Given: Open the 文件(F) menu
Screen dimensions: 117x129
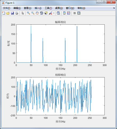Looking at the screenshot, I should point(7,8).
